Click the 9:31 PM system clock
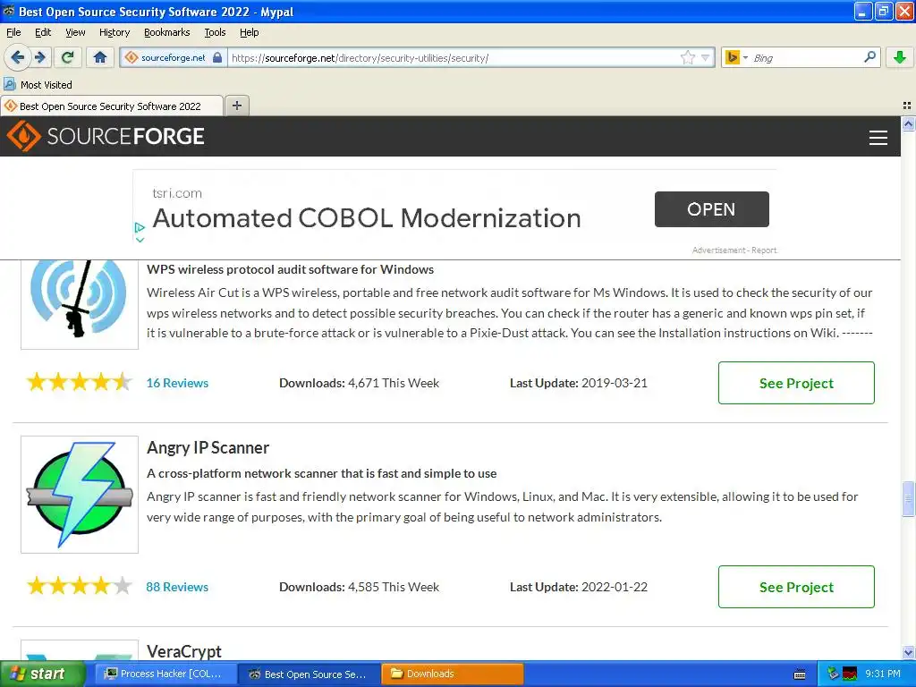Screen dimensions: 916x687 click(x=882, y=674)
